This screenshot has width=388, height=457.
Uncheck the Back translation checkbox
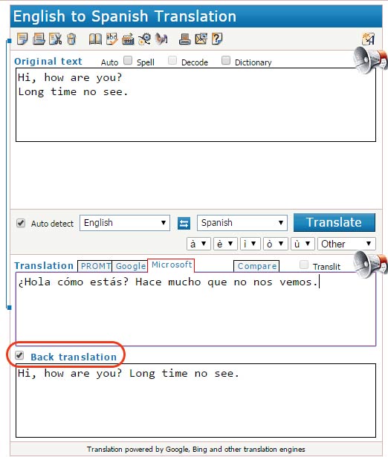pos(19,355)
